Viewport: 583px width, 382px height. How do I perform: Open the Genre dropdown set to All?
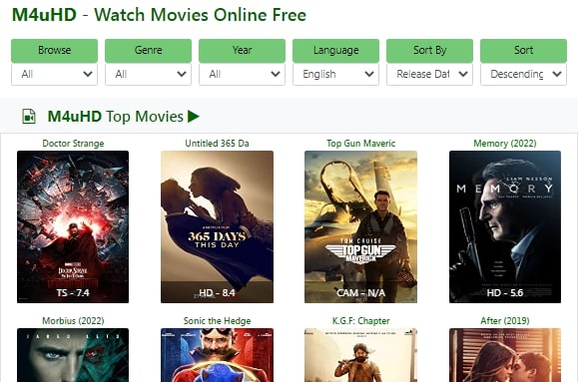pos(148,75)
